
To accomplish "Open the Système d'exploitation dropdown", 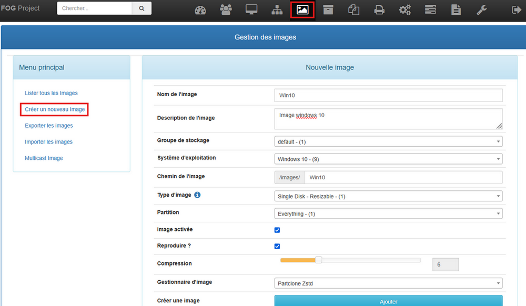I will click(388, 159).
